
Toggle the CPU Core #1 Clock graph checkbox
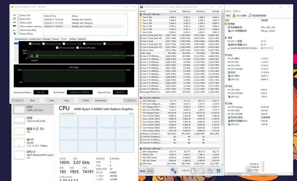point(43,44)
